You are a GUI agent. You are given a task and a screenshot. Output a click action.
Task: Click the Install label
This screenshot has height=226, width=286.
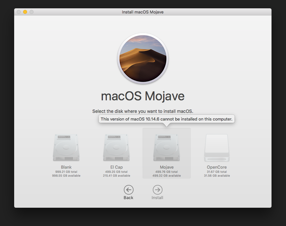[x=157, y=198]
